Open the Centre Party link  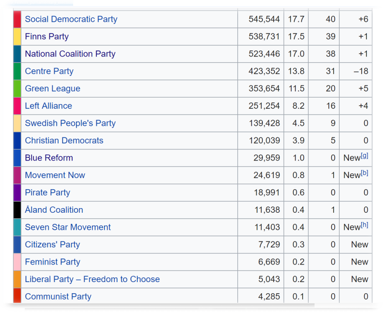pyautogui.click(x=49, y=71)
